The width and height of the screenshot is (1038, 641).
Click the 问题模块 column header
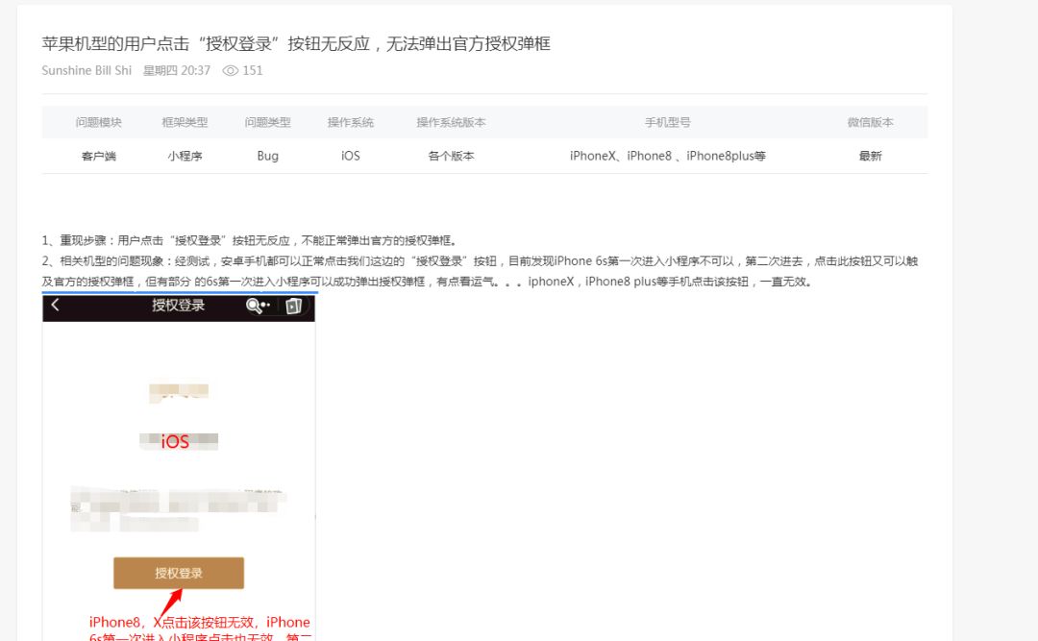pyautogui.click(x=99, y=122)
